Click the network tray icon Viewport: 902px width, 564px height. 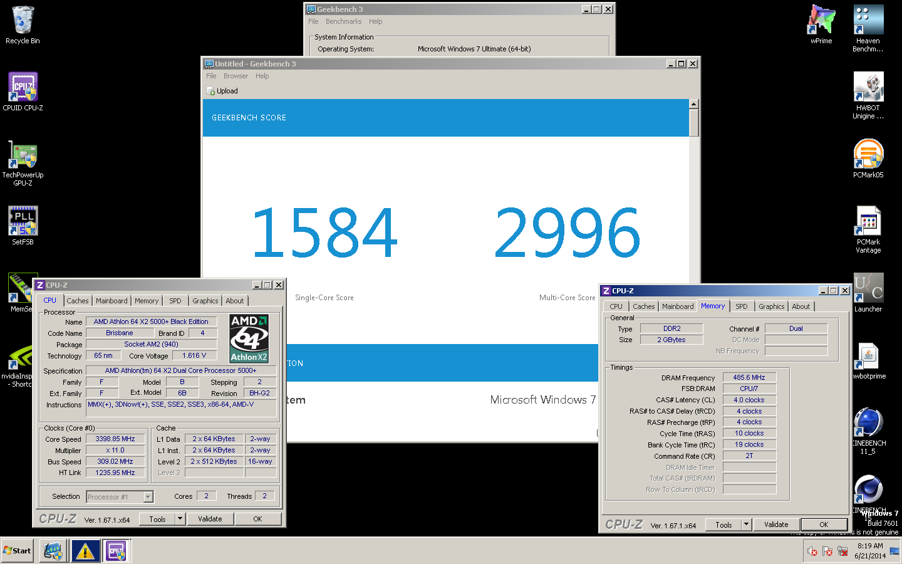[x=842, y=551]
